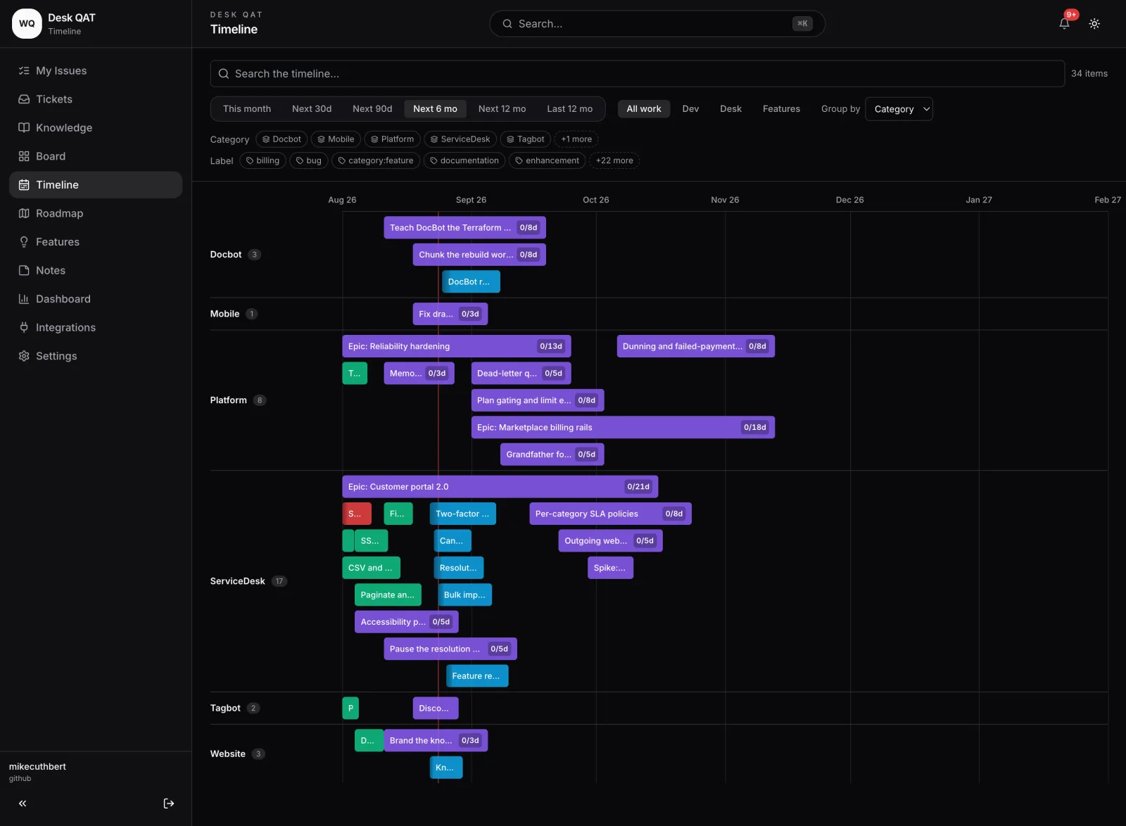The width and height of the screenshot is (1126, 826).
Task: Focus the 'Search the timeline' input
Action: coord(637,74)
